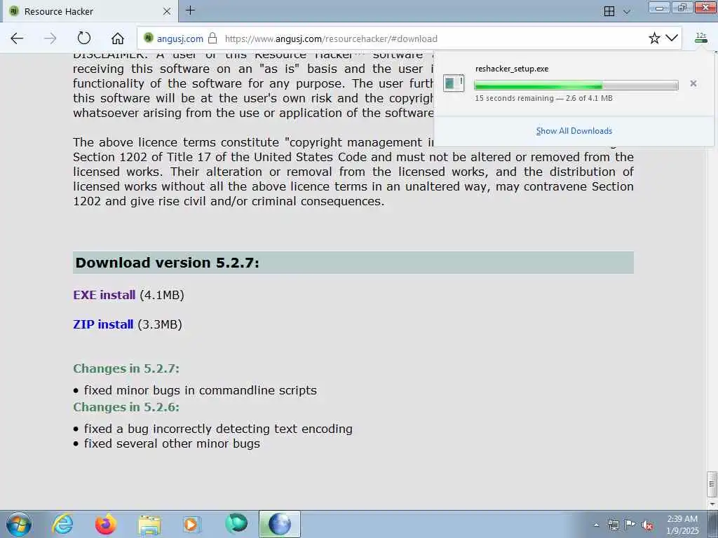718x538 pixels.
Task: Click the URL text in address bar
Action: point(331,39)
